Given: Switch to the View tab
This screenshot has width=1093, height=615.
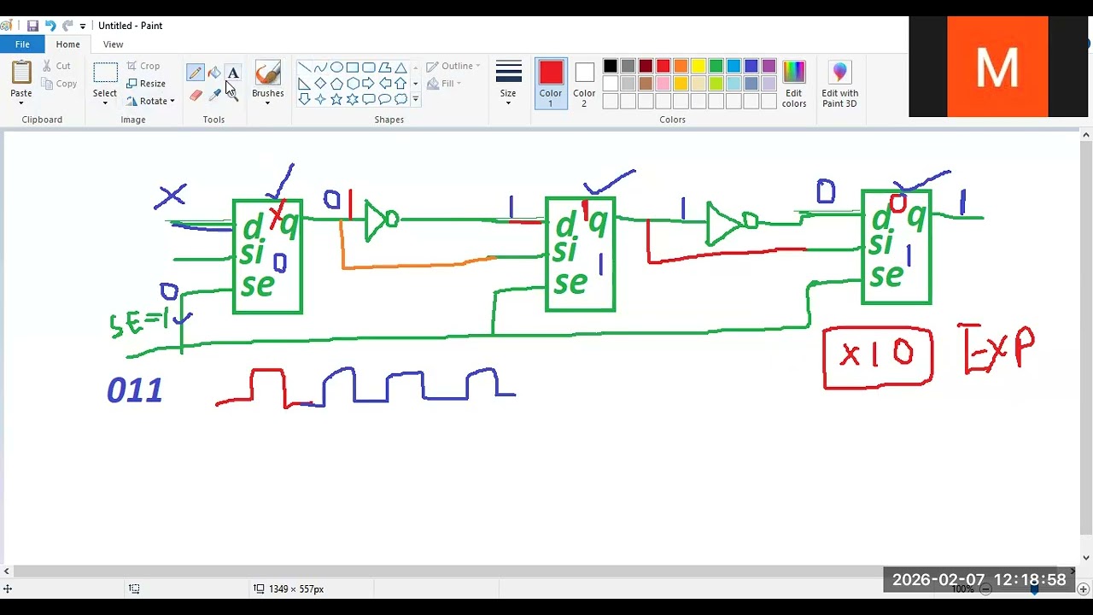Looking at the screenshot, I should [113, 44].
